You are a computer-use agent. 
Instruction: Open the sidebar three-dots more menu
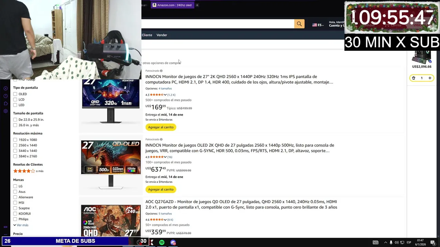(x=5, y=234)
